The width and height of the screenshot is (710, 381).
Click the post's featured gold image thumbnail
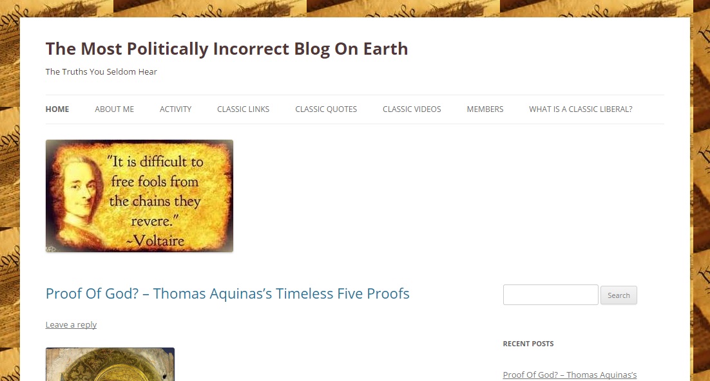click(110, 364)
